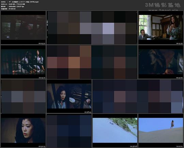Viewport: 184px width, 148px height.
Task: Click the brown pixelated tile in second row
Action: point(92,62)
